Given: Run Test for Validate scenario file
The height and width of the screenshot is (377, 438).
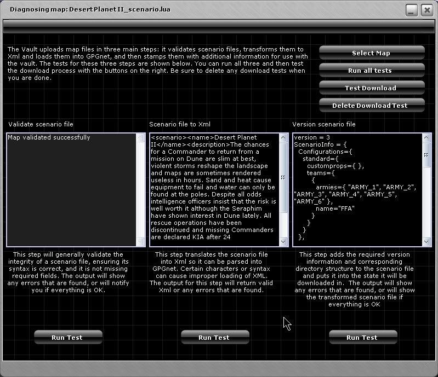Looking at the screenshot, I should [x=67, y=338].
